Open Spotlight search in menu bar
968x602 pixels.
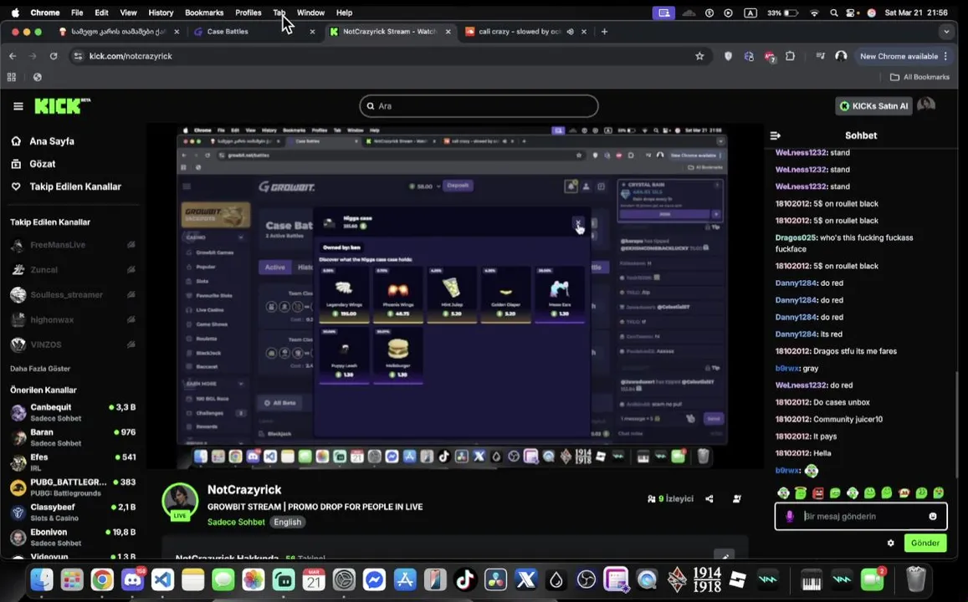(834, 13)
